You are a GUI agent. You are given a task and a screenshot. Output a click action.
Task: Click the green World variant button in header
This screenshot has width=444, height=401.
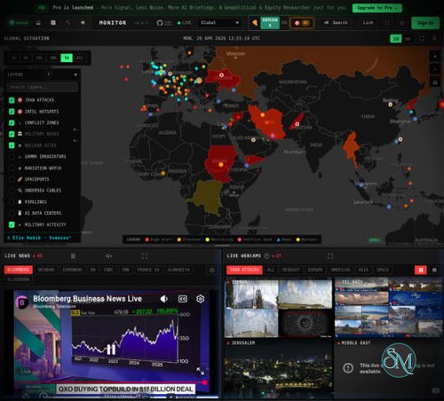click(19, 23)
